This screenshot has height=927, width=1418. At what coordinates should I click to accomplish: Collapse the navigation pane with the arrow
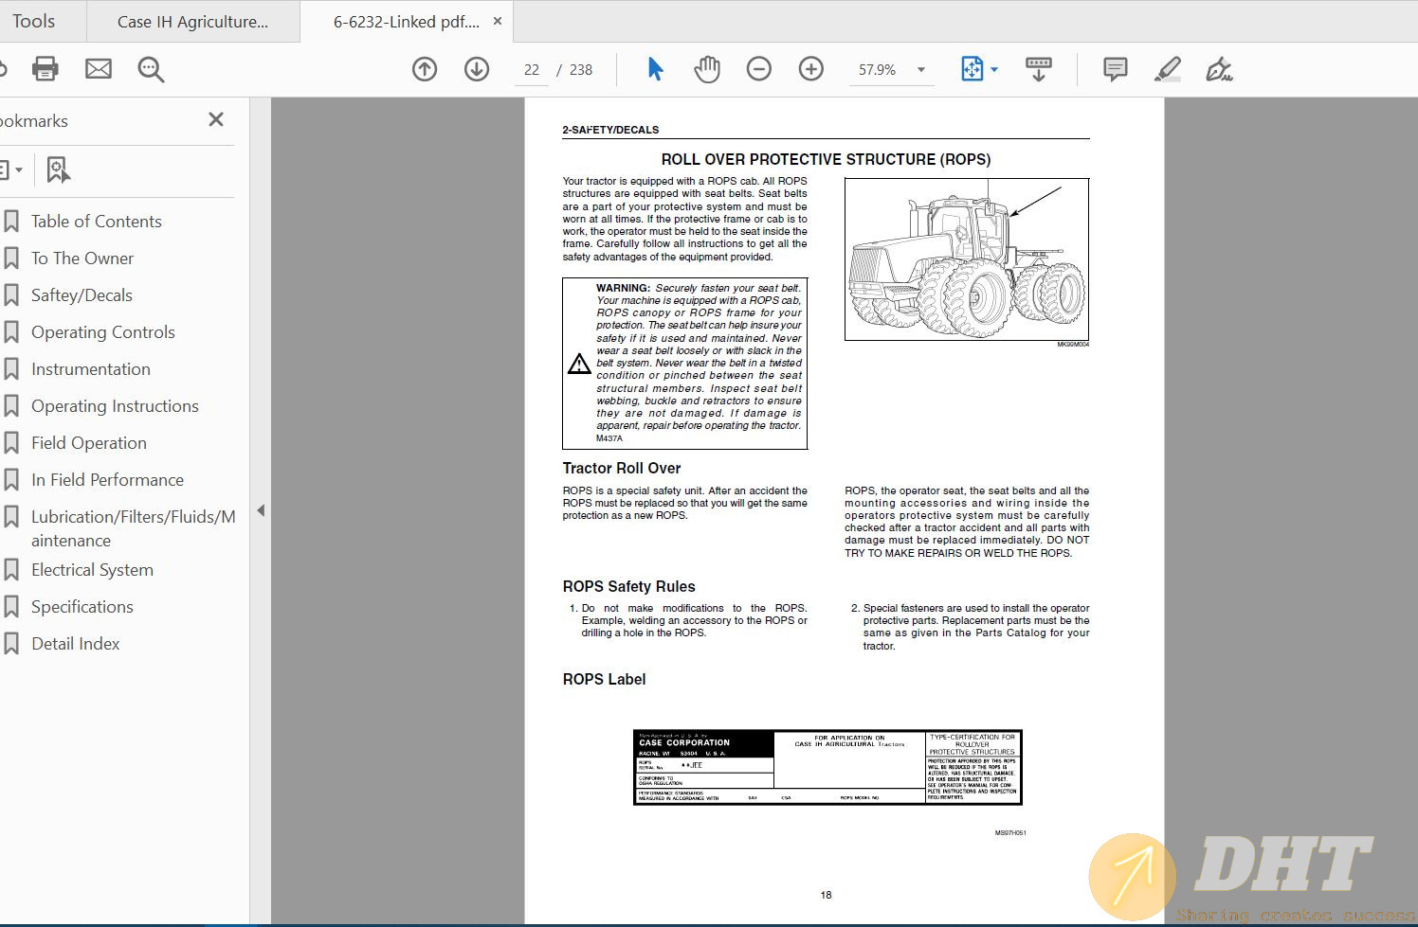pos(261,511)
